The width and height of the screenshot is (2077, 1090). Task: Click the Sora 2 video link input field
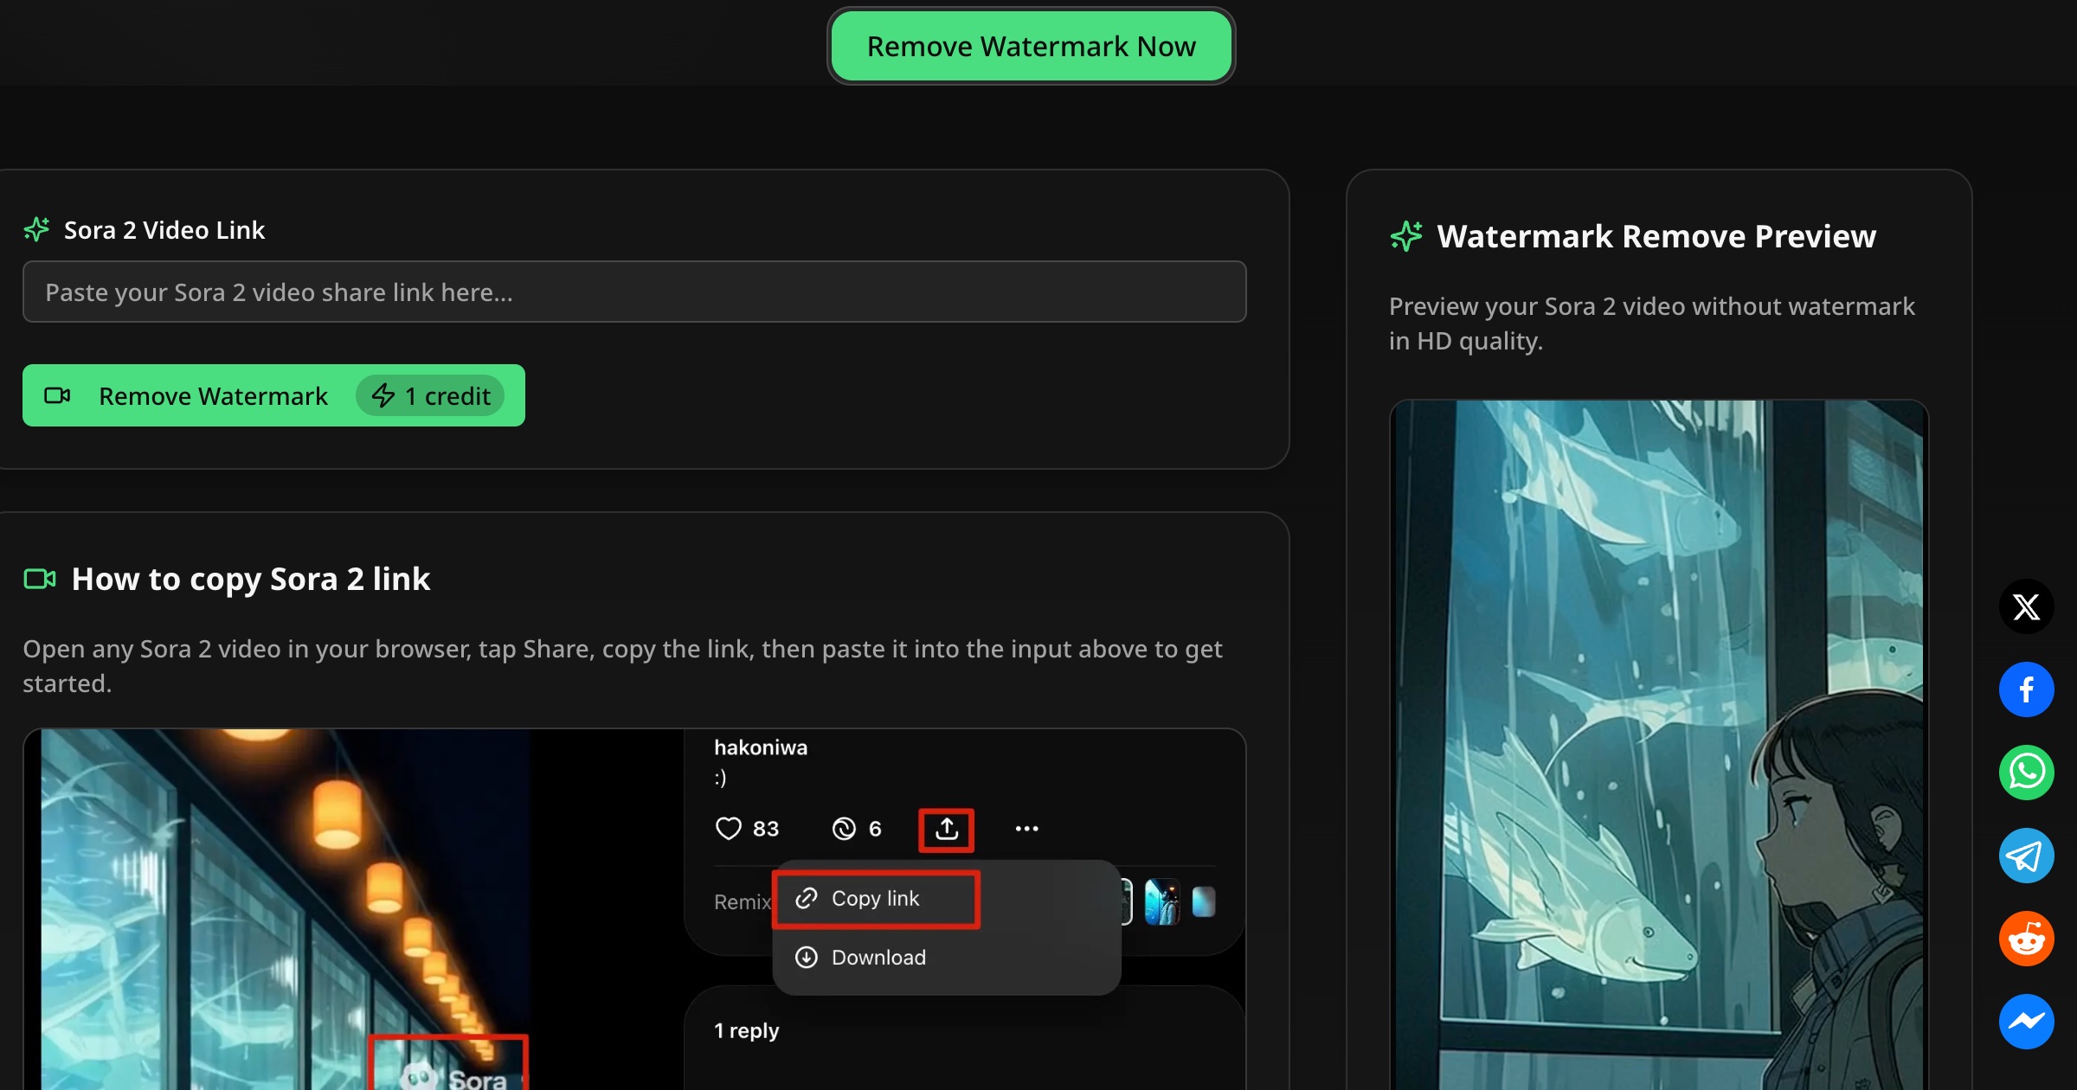[634, 292]
